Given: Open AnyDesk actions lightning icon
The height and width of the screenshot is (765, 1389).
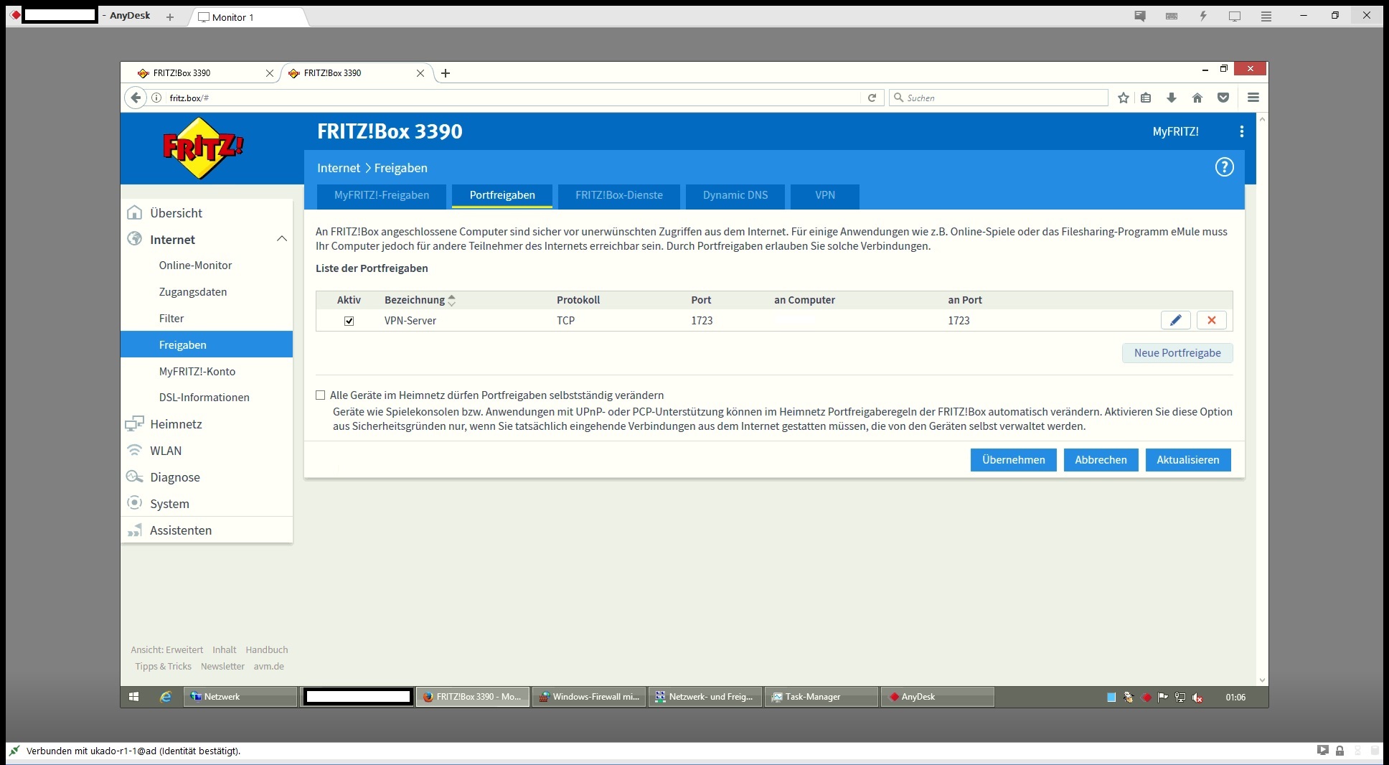Looking at the screenshot, I should coord(1203,17).
